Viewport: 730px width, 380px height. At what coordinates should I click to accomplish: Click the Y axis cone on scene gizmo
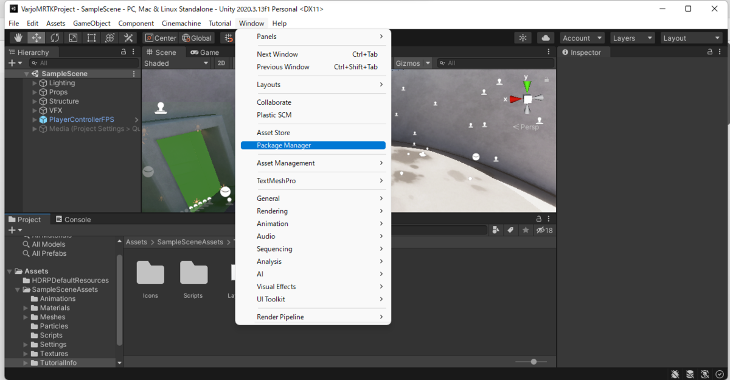527,86
